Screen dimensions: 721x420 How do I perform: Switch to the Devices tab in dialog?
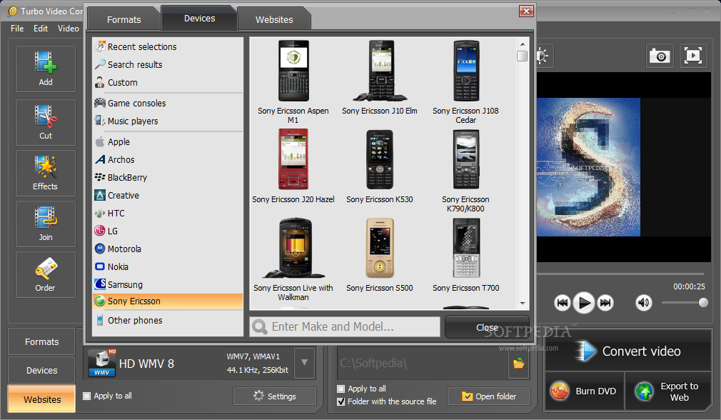tap(200, 19)
